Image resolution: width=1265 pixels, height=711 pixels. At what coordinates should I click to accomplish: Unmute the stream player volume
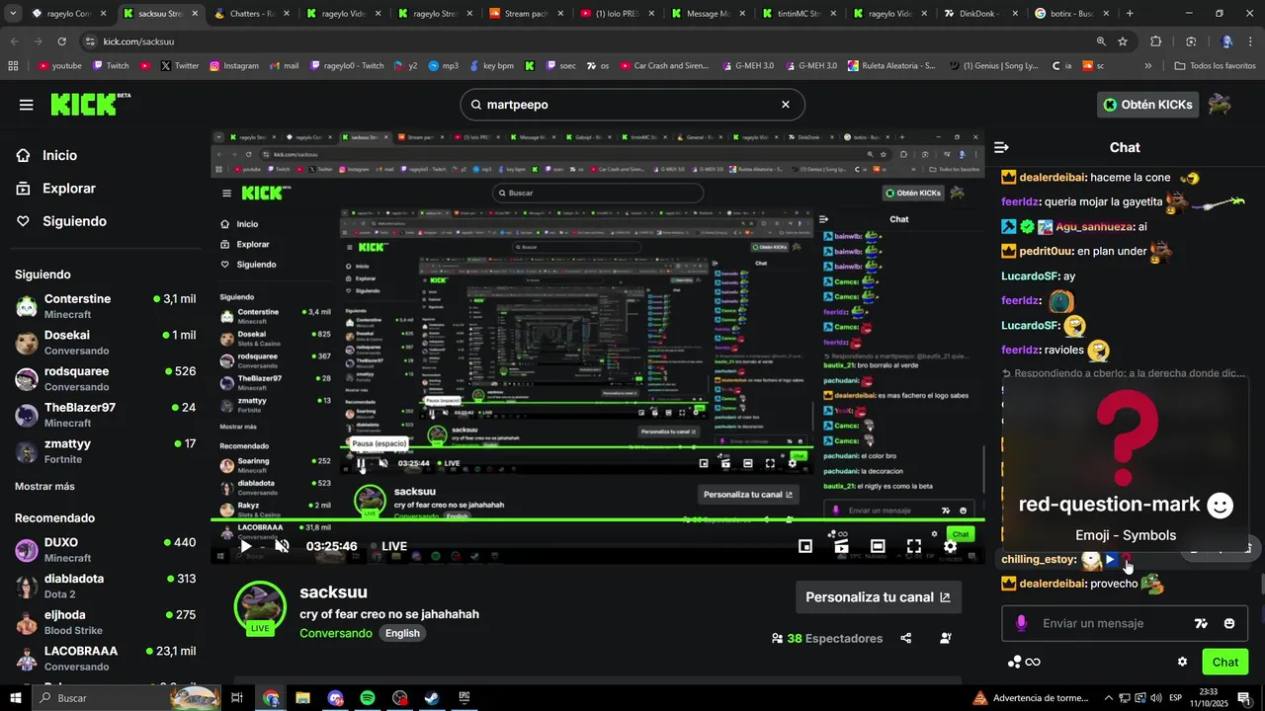coord(282,546)
